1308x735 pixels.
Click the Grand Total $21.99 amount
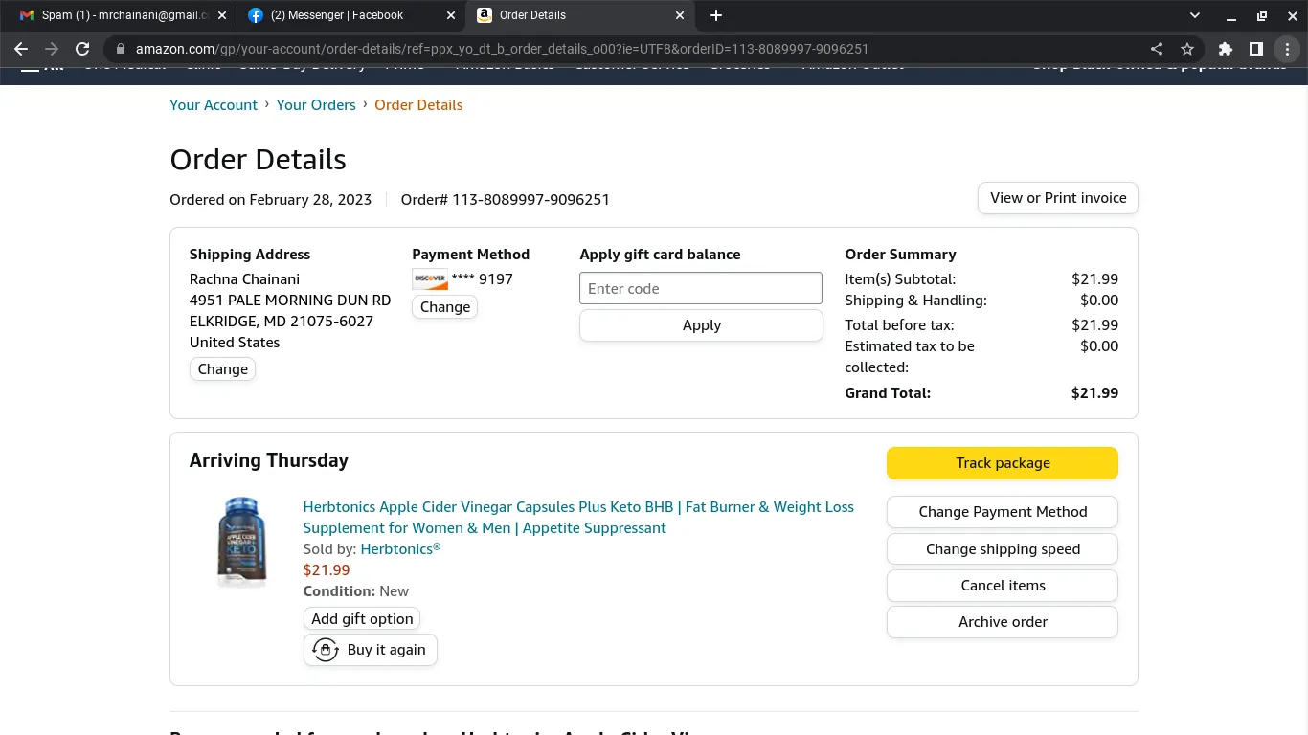click(x=1094, y=393)
